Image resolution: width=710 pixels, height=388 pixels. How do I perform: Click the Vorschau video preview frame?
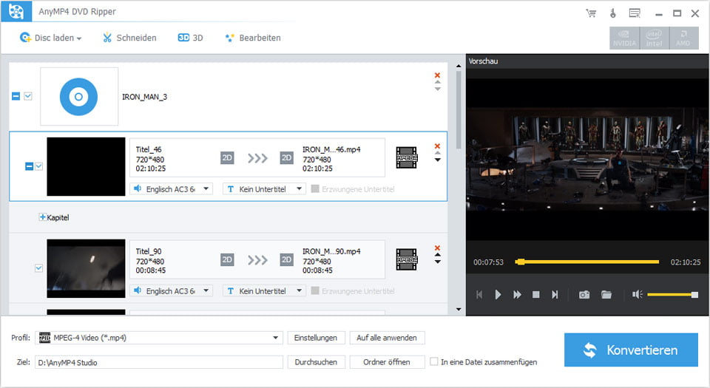(588, 159)
